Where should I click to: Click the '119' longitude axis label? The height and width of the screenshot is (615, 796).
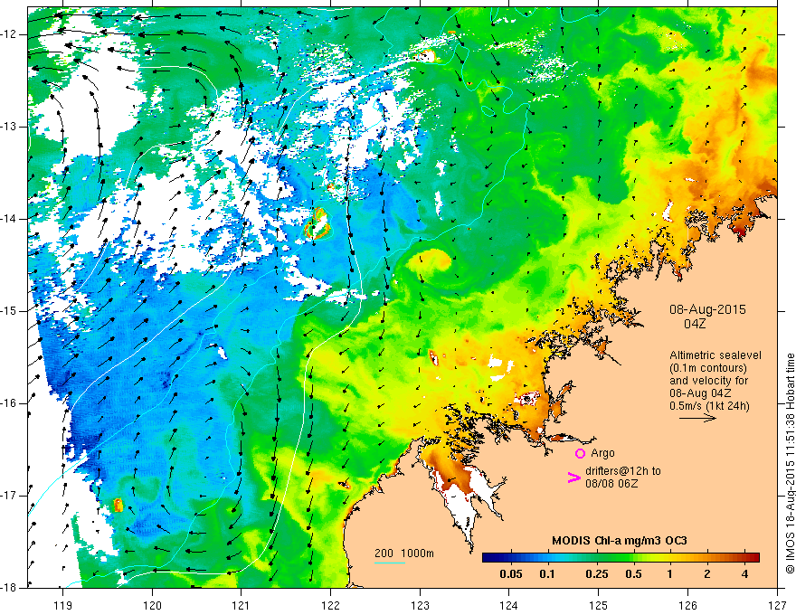click(x=63, y=605)
